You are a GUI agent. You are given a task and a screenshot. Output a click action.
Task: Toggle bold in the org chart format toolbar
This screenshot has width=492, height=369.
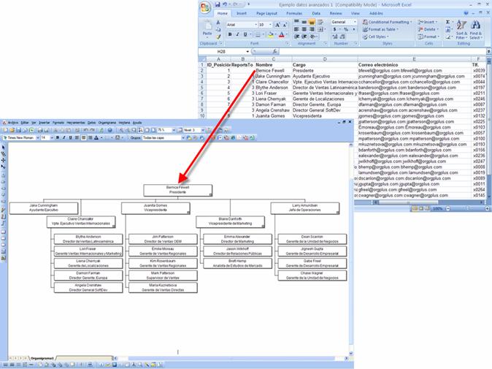coord(58,138)
